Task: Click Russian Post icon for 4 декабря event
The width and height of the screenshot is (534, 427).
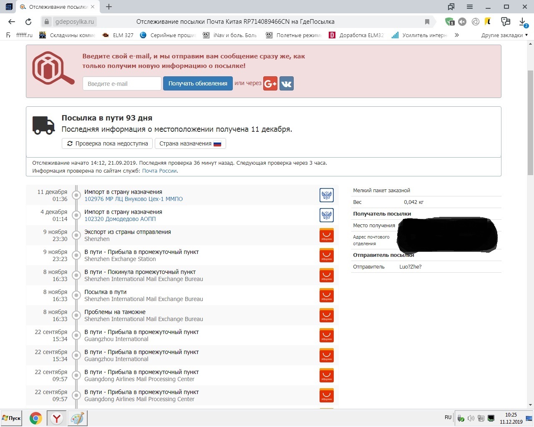Action: coord(327,215)
